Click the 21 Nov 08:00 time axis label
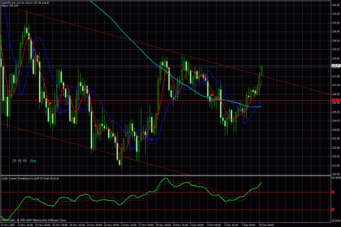 94,225
